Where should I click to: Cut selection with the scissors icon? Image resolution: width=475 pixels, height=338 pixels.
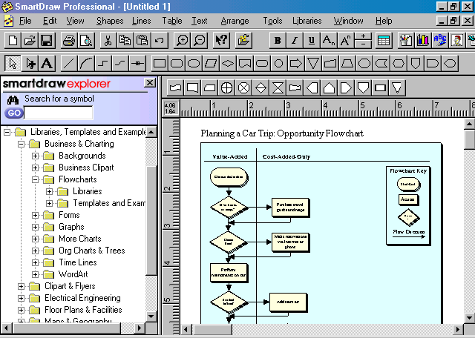pos(108,41)
